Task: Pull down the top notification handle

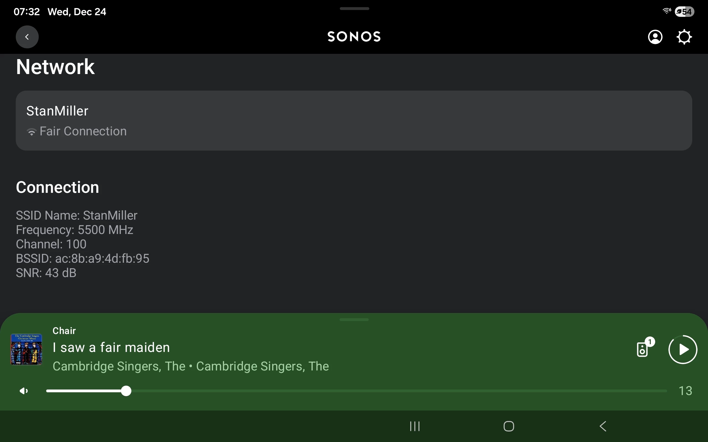Action: pos(354,9)
